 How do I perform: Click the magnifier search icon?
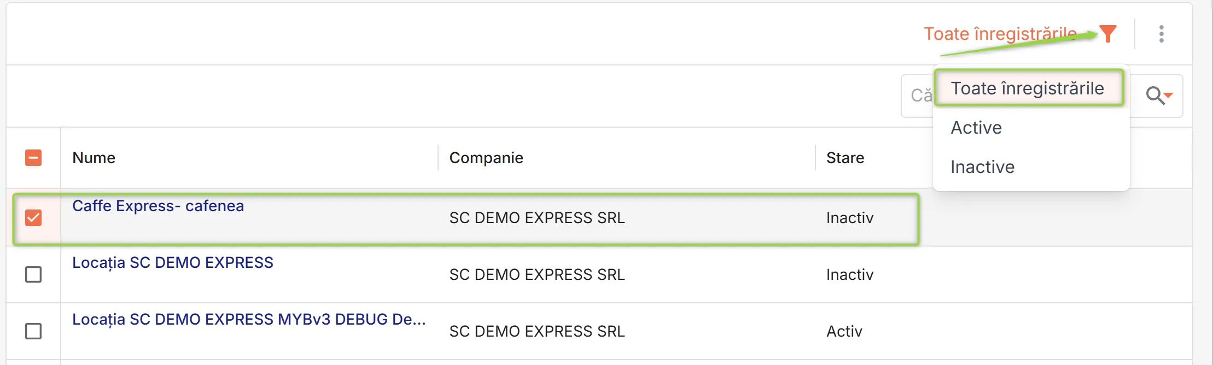[1154, 95]
